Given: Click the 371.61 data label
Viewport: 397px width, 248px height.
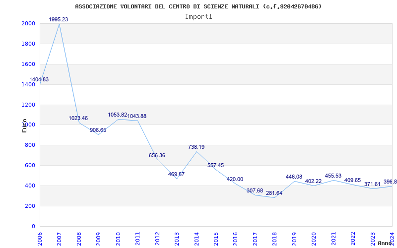Looking at the screenshot, I should click(x=373, y=184).
